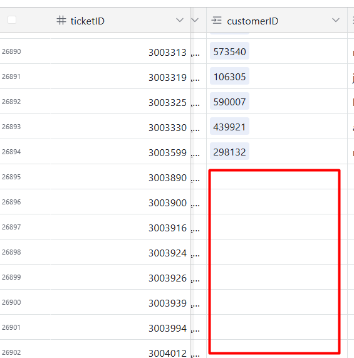The width and height of the screenshot is (354, 358).
Task: Expand the narrow hidden column dropdown chevron
Action: click(x=195, y=20)
